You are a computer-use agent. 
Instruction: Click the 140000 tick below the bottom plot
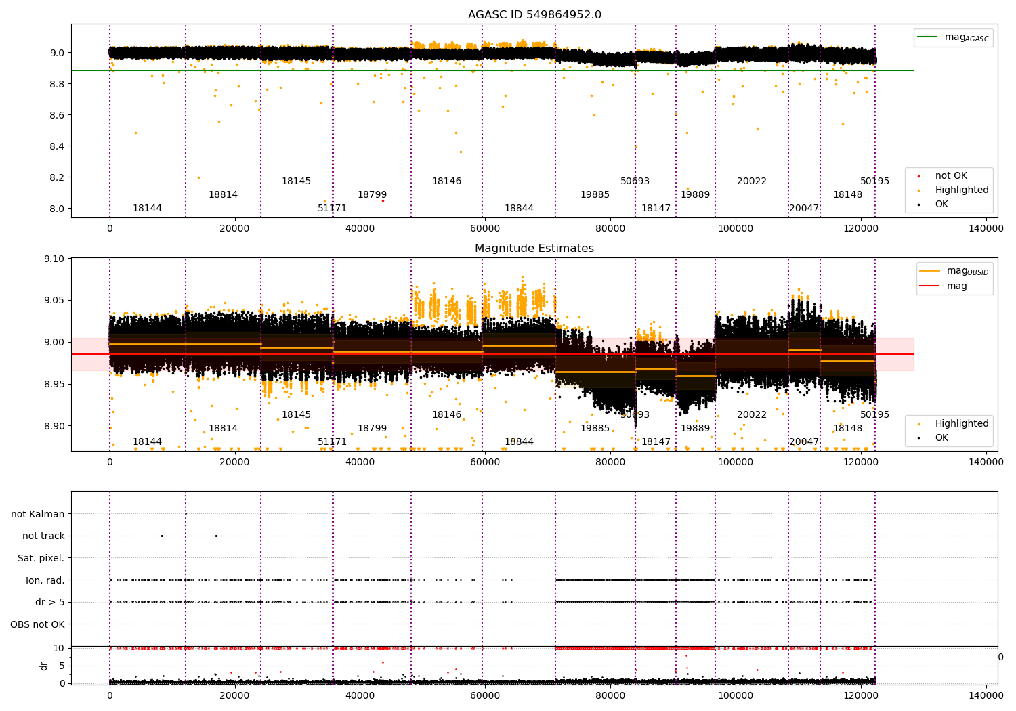[986, 696]
